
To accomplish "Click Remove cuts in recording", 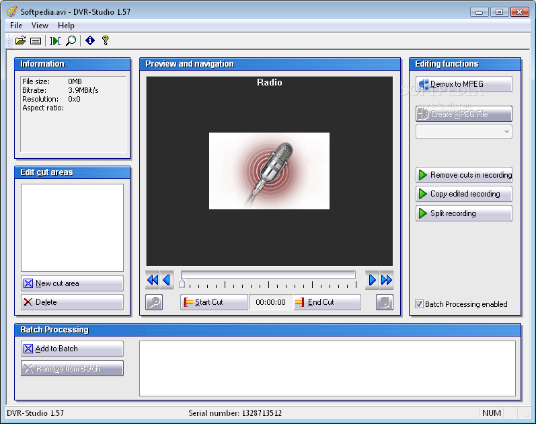I will tap(464, 175).
